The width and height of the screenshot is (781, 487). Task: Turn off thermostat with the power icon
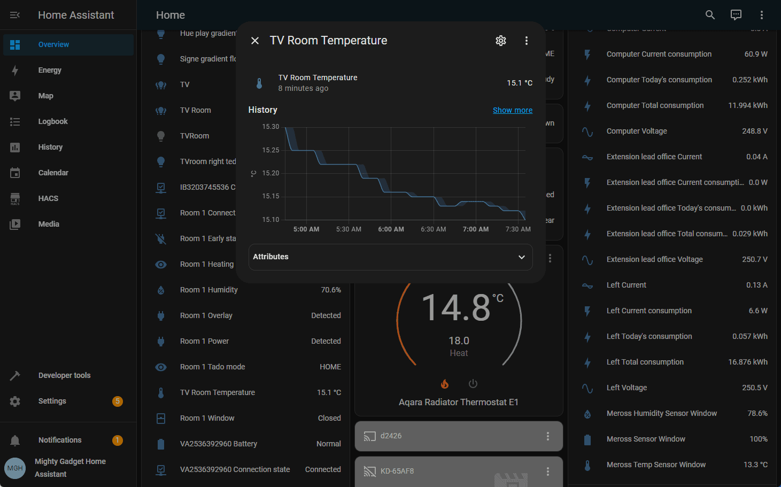point(473,384)
